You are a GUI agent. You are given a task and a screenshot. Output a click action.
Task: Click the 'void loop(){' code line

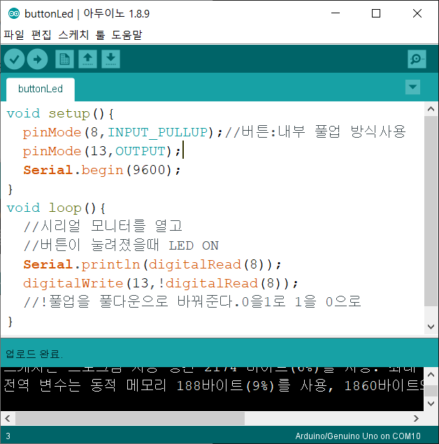(x=56, y=208)
